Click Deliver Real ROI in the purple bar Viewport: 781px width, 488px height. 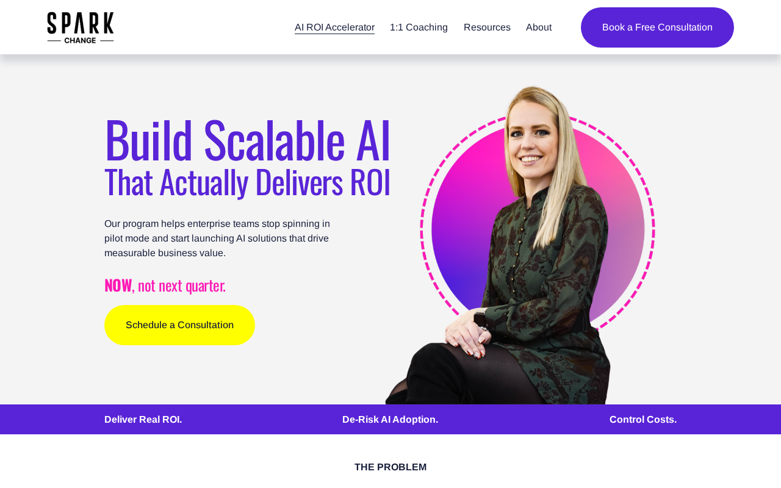pos(143,420)
